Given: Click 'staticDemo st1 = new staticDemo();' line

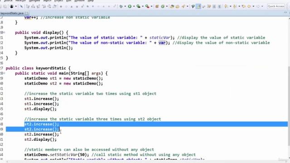Looking at the screenshot, I should pos(63,78).
